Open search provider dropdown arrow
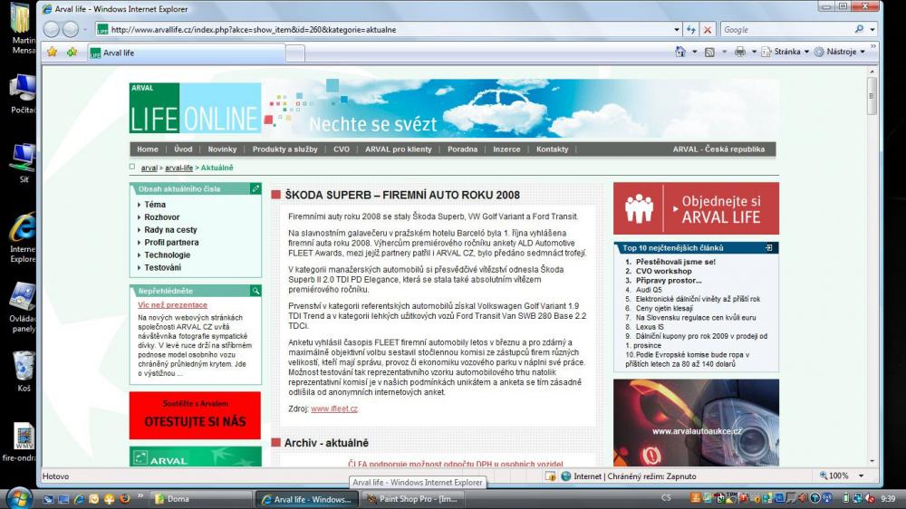Viewport: 906px width, 509px height. click(872, 30)
